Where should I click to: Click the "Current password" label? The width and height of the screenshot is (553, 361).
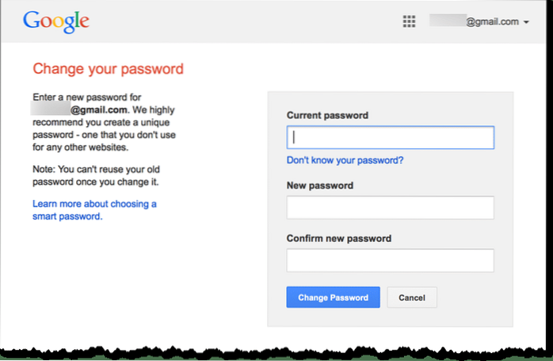click(327, 115)
